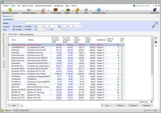
Task: Click the Kasa toolbar icon
Action: tap(77, 10)
